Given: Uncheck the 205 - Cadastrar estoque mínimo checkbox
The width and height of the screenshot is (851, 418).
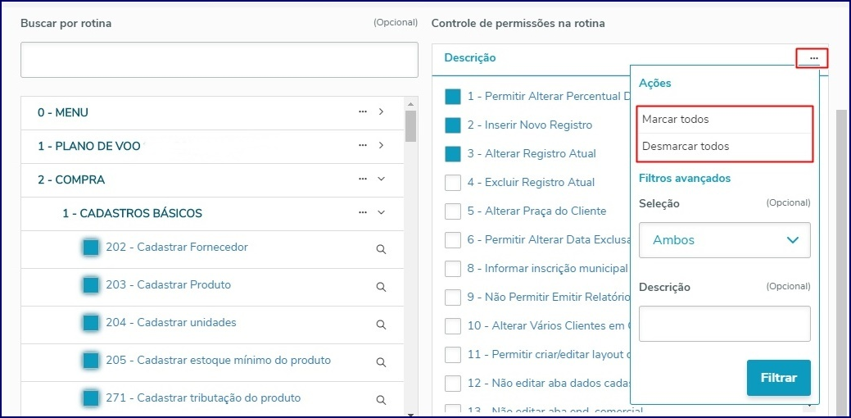Looking at the screenshot, I should pyautogui.click(x=91, y=361).
